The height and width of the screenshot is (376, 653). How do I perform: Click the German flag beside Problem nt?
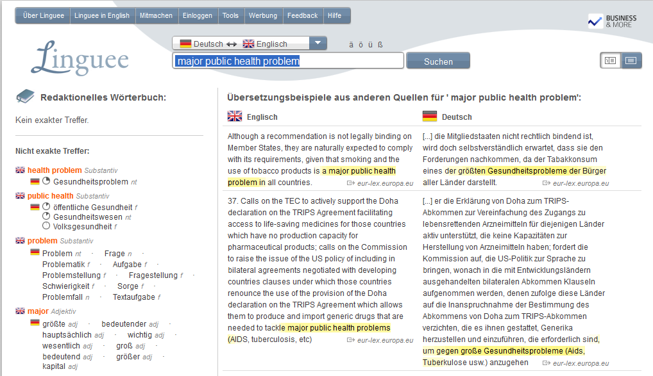pos(35,252)
